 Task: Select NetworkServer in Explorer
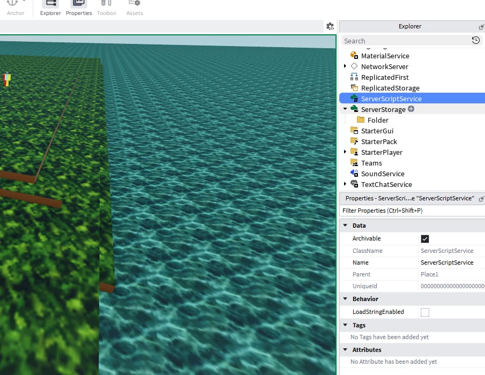[384, 66]
